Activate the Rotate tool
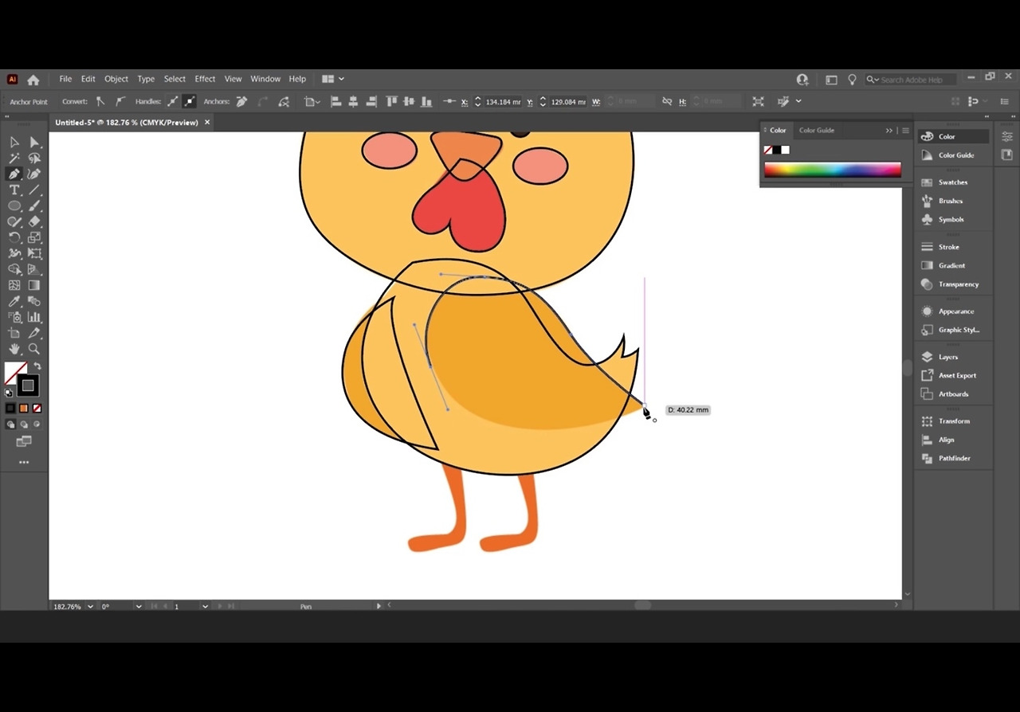 (14, 237)
